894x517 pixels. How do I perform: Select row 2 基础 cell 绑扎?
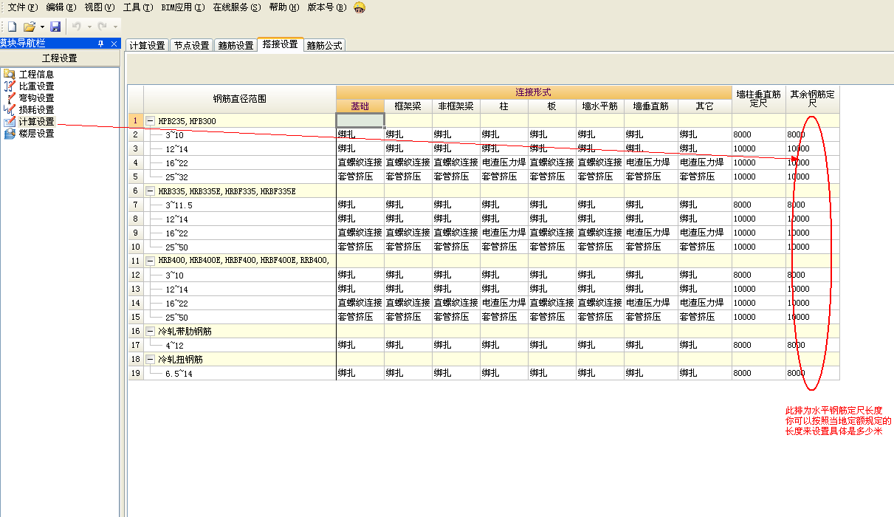pos(360,134)
